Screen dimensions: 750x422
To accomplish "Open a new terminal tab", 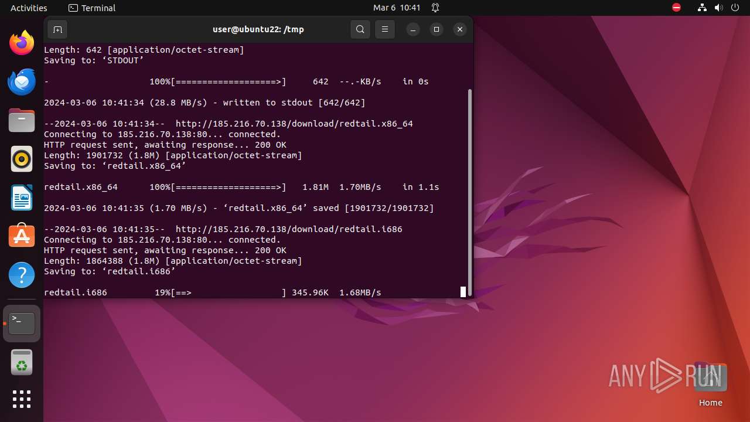I will 57,29.
